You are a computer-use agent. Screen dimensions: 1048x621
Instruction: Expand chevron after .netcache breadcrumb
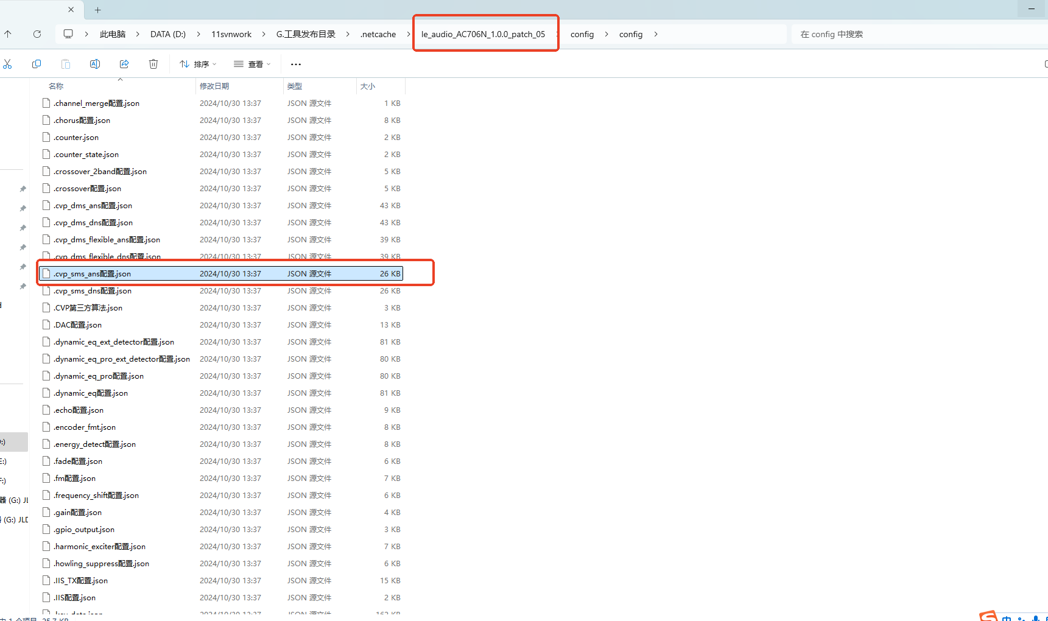[x=408, y=34]
